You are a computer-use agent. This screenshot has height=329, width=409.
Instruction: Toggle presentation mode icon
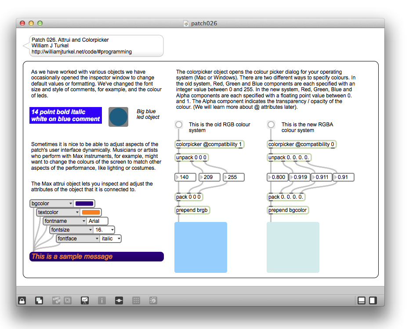tap(85, 300)
